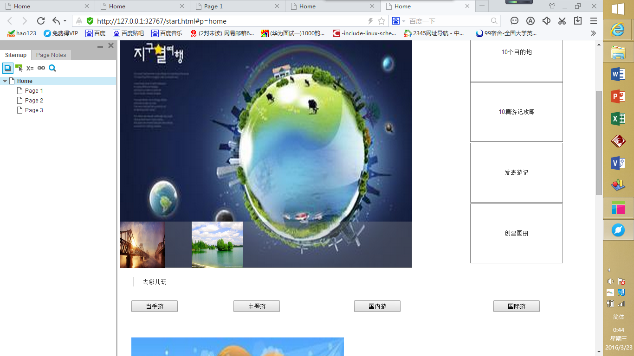Switch to the Page Notes tab
The image size is (634, 356).
point(51,55)
